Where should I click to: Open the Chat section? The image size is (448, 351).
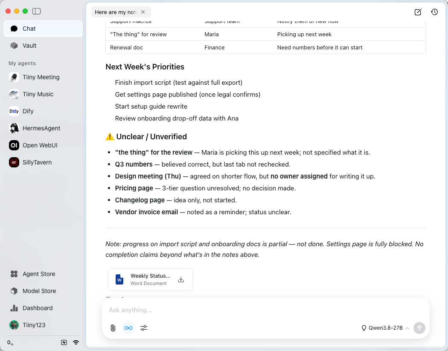[x=43, y=29]
